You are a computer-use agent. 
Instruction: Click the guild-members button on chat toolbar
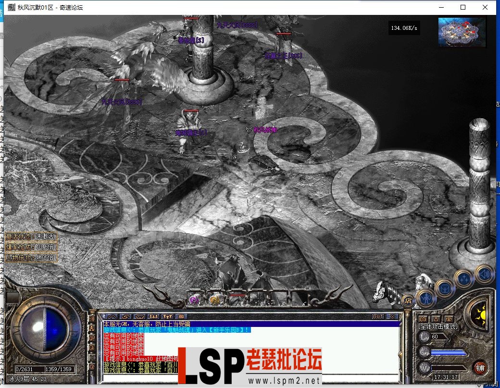[x=168, y=316]
